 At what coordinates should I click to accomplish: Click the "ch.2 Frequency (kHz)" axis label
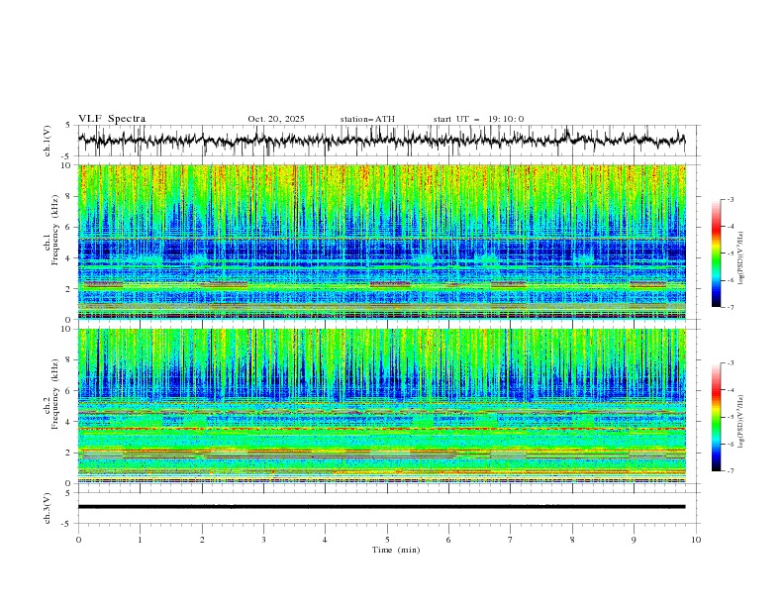click(50, 393)
